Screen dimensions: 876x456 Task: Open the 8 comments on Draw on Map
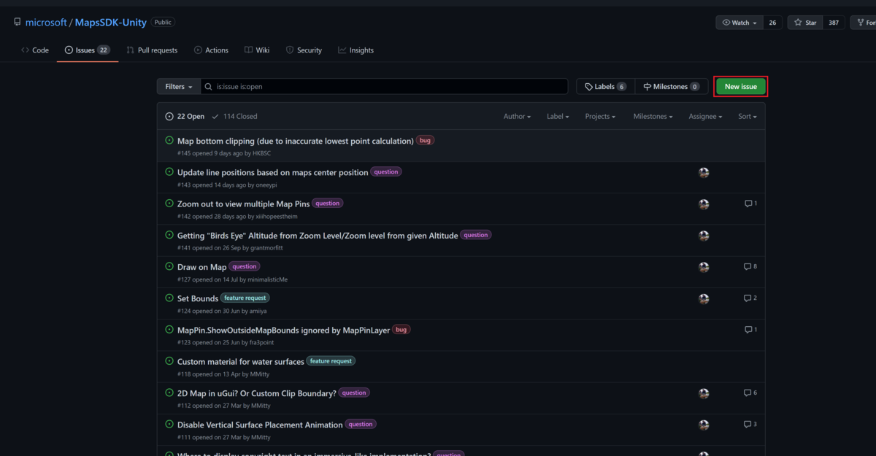[x=750, y=267]
